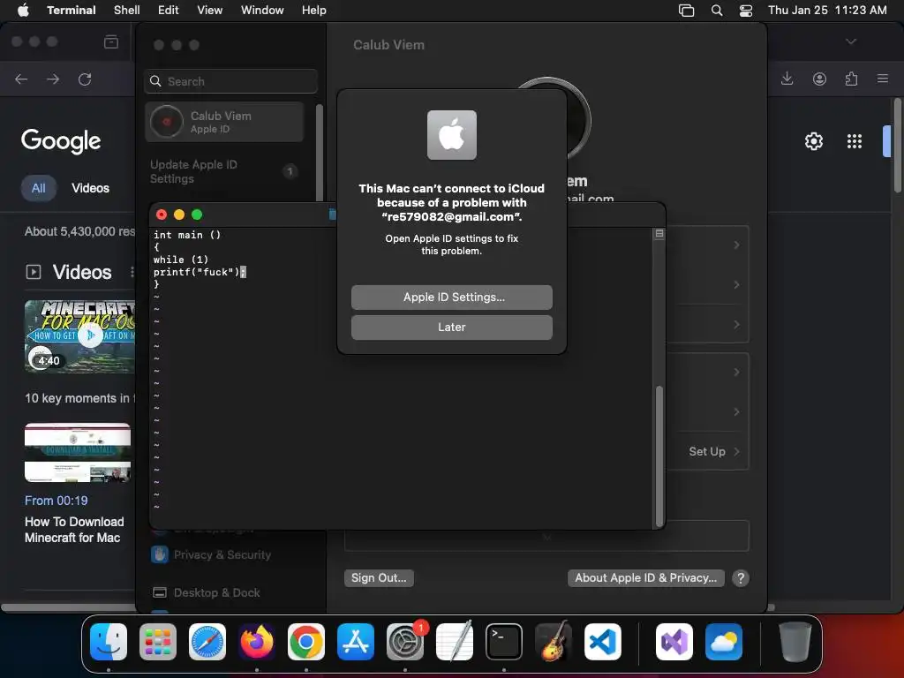
Task: Click the Google logo
Action: (x=61, y=141)
